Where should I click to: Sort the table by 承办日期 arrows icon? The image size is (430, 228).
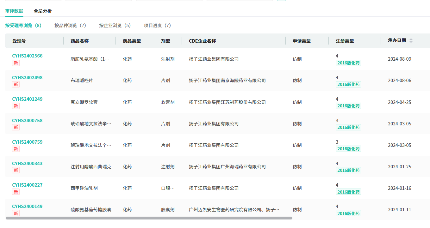click(411, 41)
